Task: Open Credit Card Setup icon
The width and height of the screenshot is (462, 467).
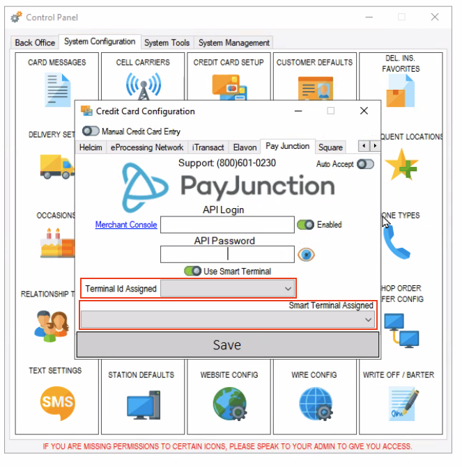Action: (229, 87)
